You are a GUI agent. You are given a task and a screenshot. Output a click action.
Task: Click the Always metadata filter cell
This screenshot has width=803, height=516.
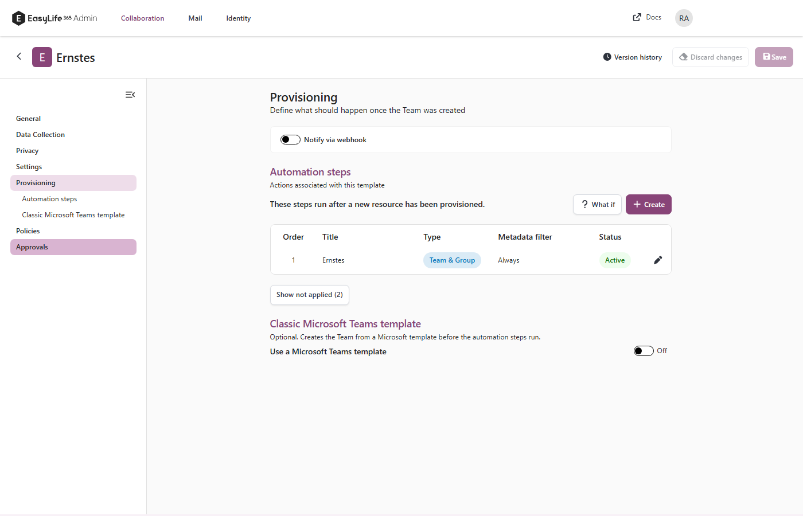coord(509,260)
